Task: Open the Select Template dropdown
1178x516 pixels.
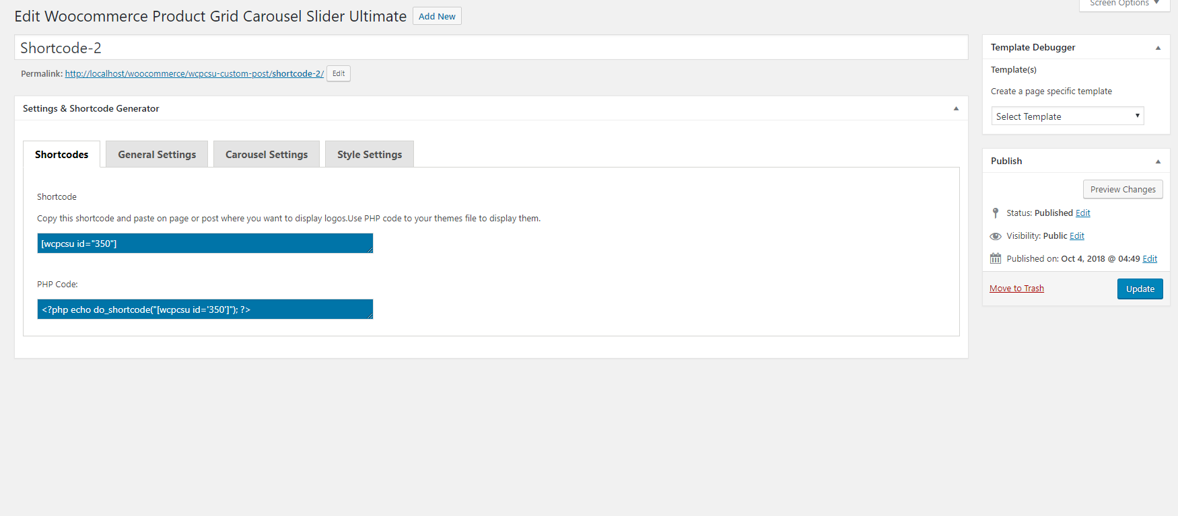Action: coord(1067,116)
